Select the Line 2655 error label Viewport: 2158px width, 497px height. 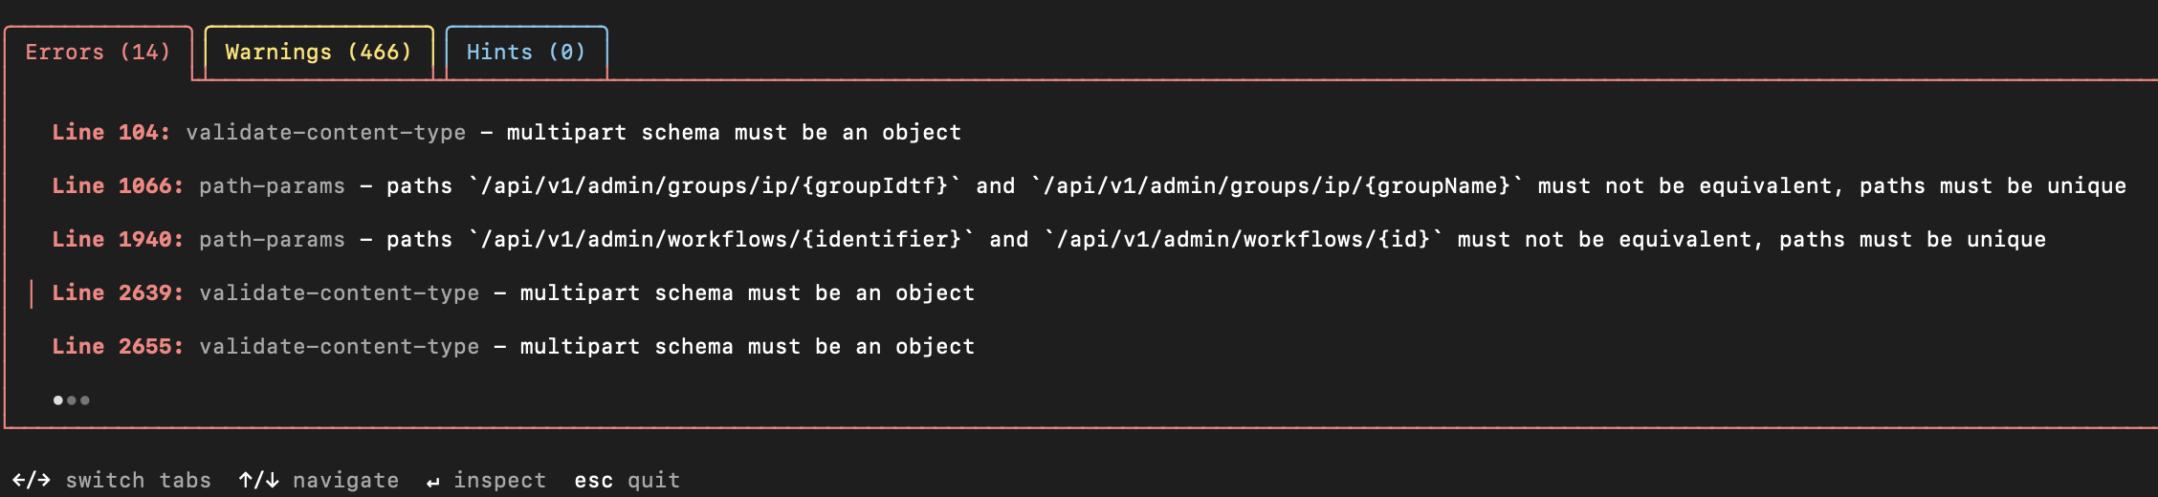[118, 347]
